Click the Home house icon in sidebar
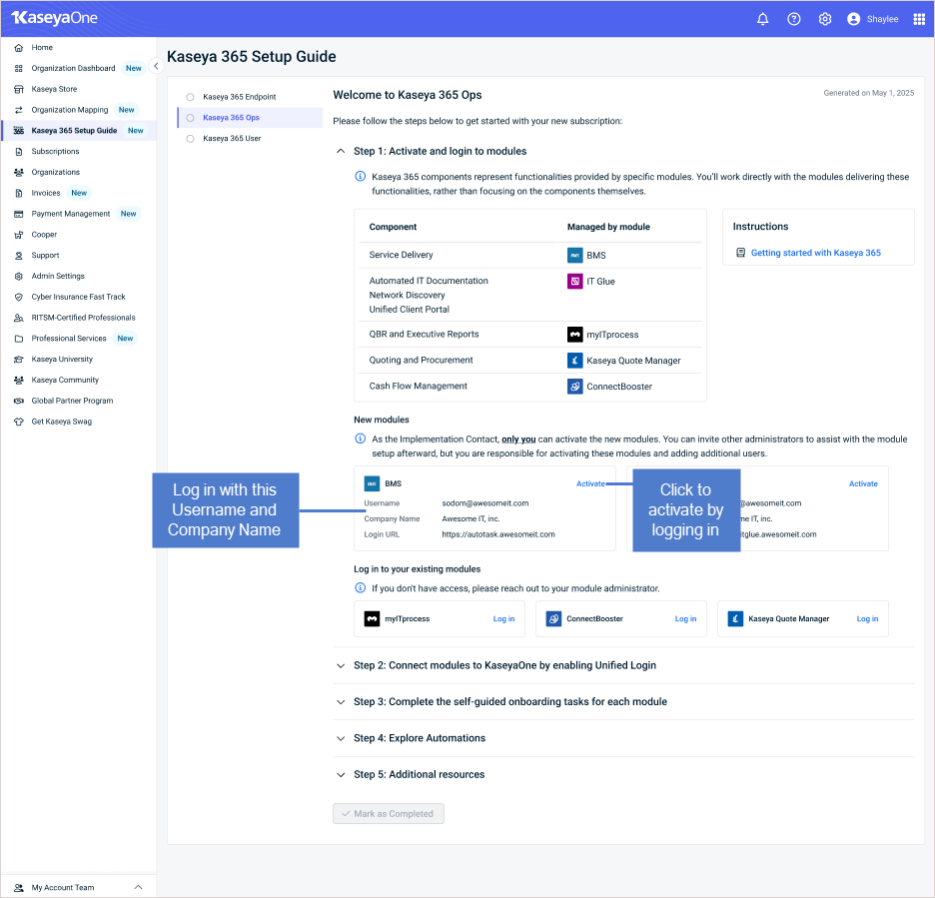This screenshot has height=898, width=935. coord(19,48)
